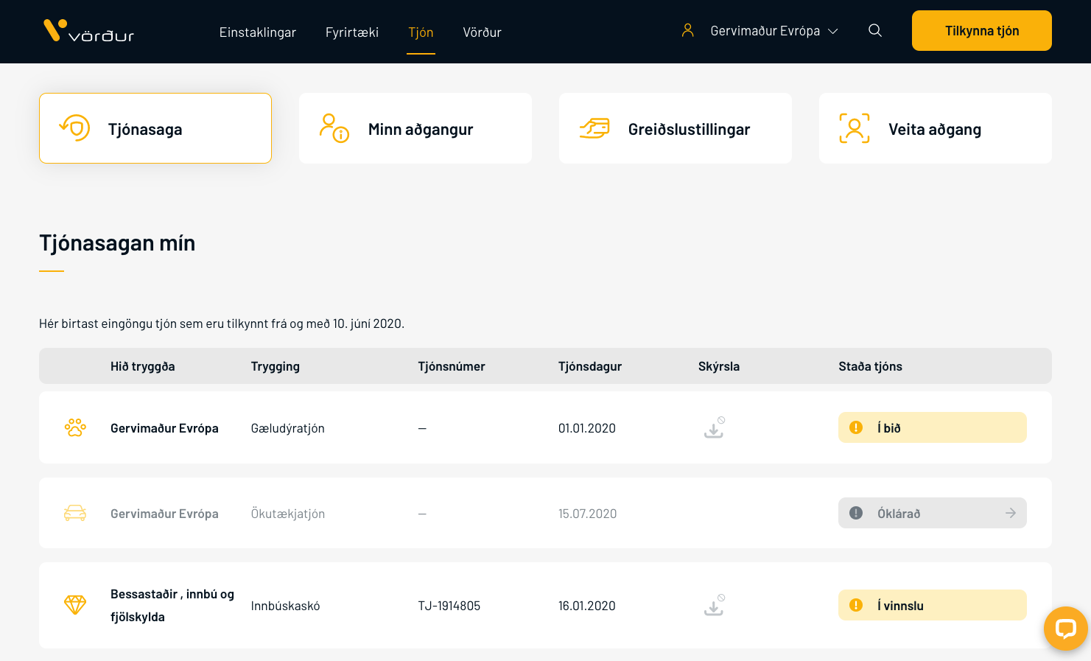Open the Fyrirtæki menu
The image size is (1091, 661).
[352, 32]
